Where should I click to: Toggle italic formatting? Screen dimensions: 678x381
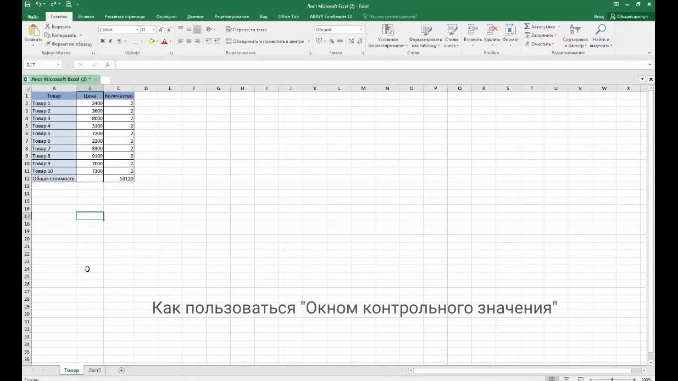(109, 41)
